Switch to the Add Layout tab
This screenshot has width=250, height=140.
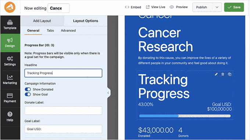click(x=42, y=21)
